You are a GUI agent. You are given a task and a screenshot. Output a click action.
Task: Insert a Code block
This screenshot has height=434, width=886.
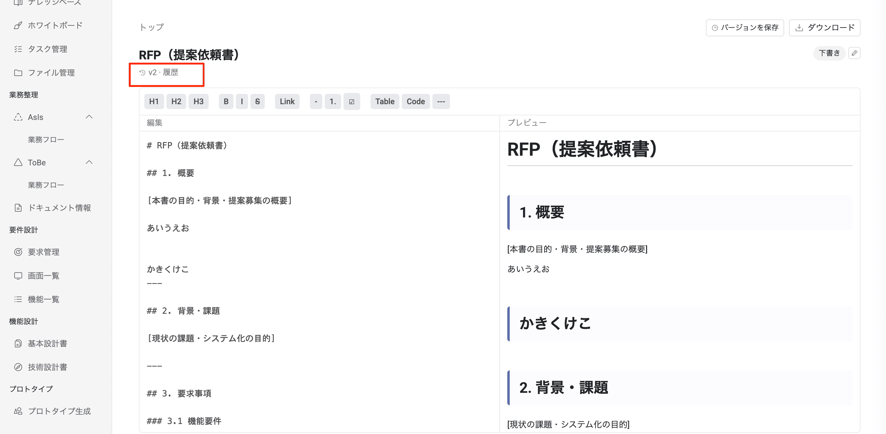[415, 101]
